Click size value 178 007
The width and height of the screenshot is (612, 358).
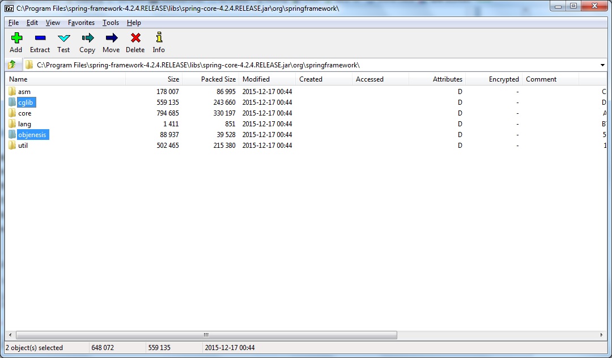coord(167,92)
